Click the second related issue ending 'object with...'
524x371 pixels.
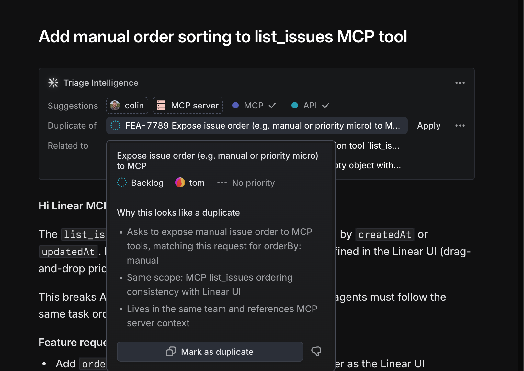coord(366,165)
